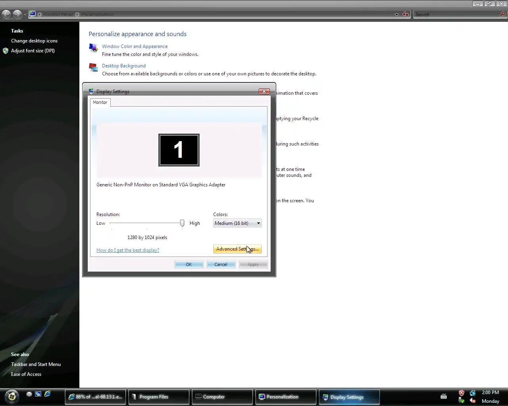Click the Forward navigation button
508x406 pixels.
pos(17,14)
